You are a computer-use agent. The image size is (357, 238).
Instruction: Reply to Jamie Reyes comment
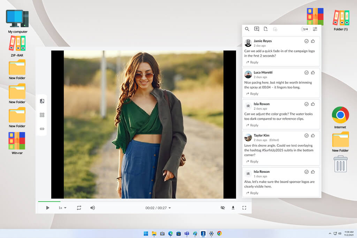252,62
